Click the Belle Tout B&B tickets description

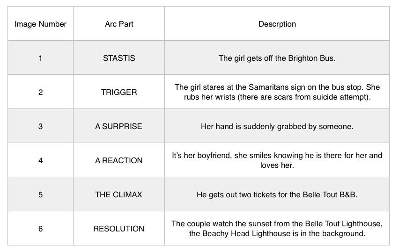click(277, 194)
